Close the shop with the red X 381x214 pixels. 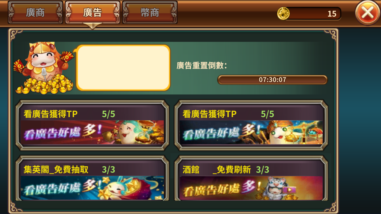(x=368, y=13)
